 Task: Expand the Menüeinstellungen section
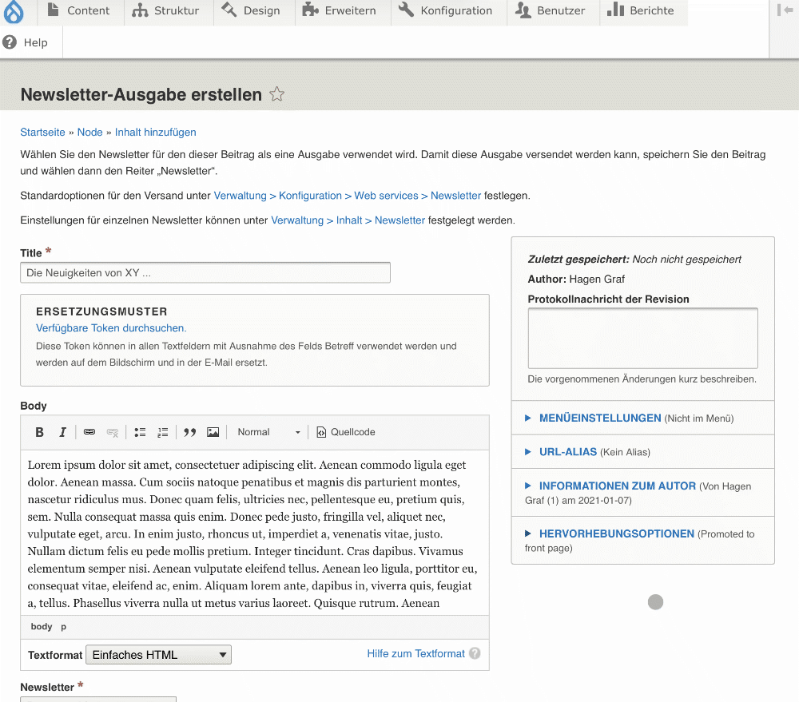tap(600, 418)
